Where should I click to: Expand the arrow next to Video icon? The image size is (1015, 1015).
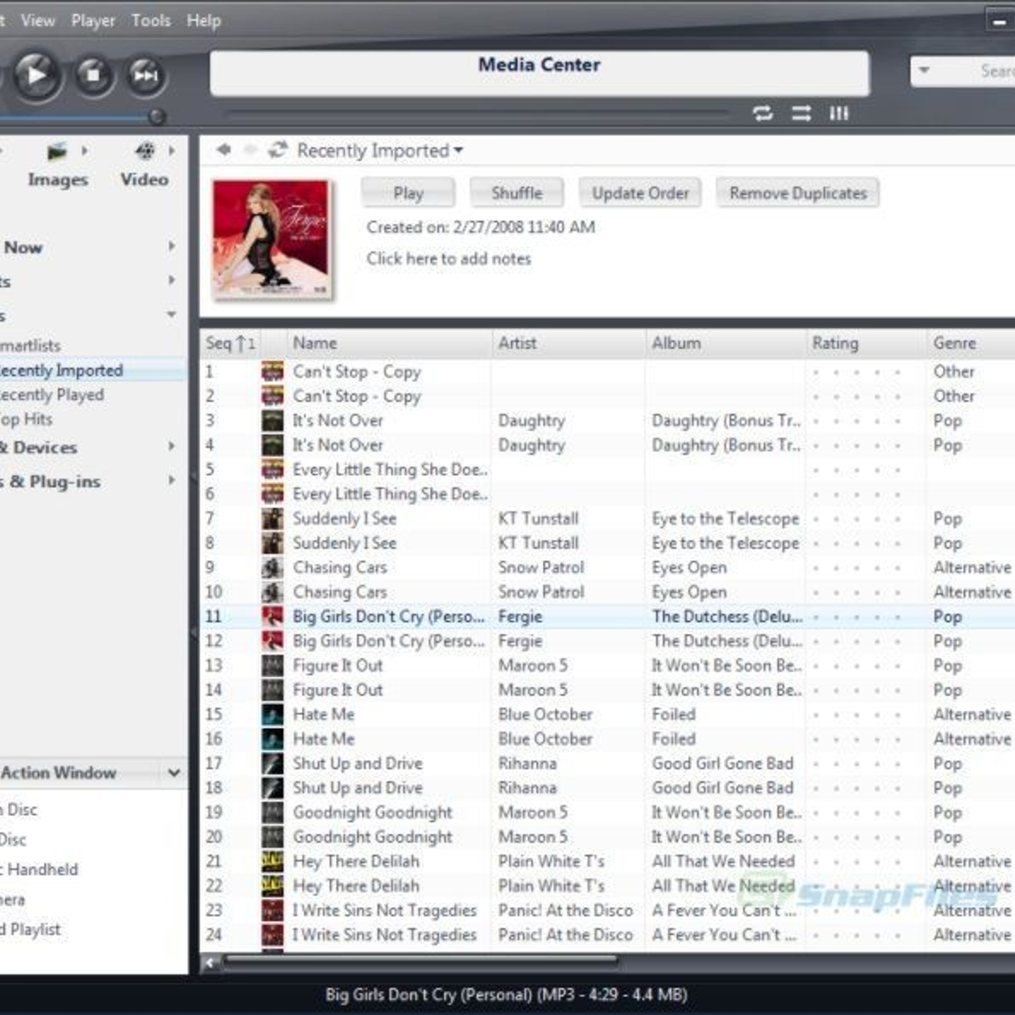coord(171,151)
